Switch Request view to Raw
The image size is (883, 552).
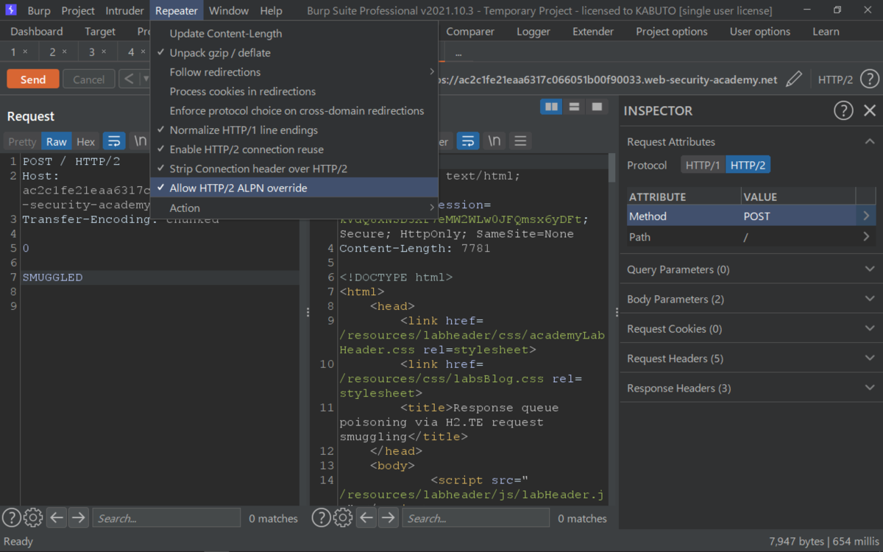pos(57,141)
